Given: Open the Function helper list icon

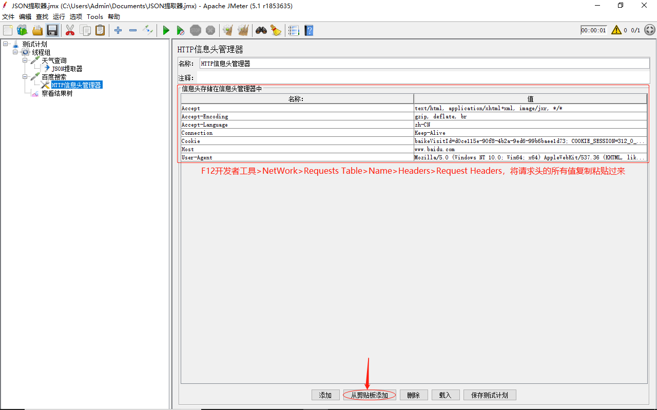Looking at the screenshot, I should (294, 30).
